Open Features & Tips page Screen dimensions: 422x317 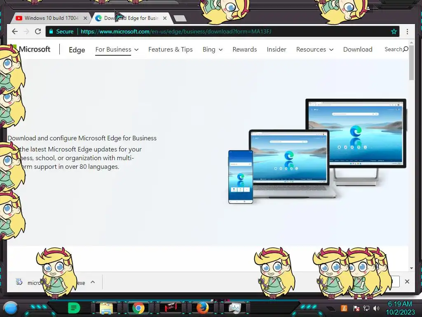(x=170, y=50)
